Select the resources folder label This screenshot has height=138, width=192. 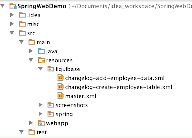[x=59, y=60]
